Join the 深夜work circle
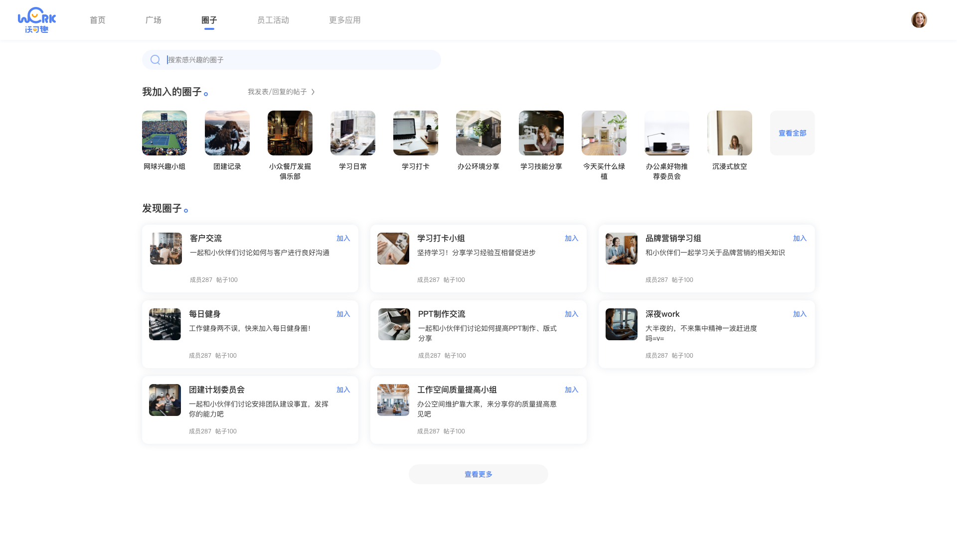Viewport: 957px width, 538px height. (x=799, y=314)
